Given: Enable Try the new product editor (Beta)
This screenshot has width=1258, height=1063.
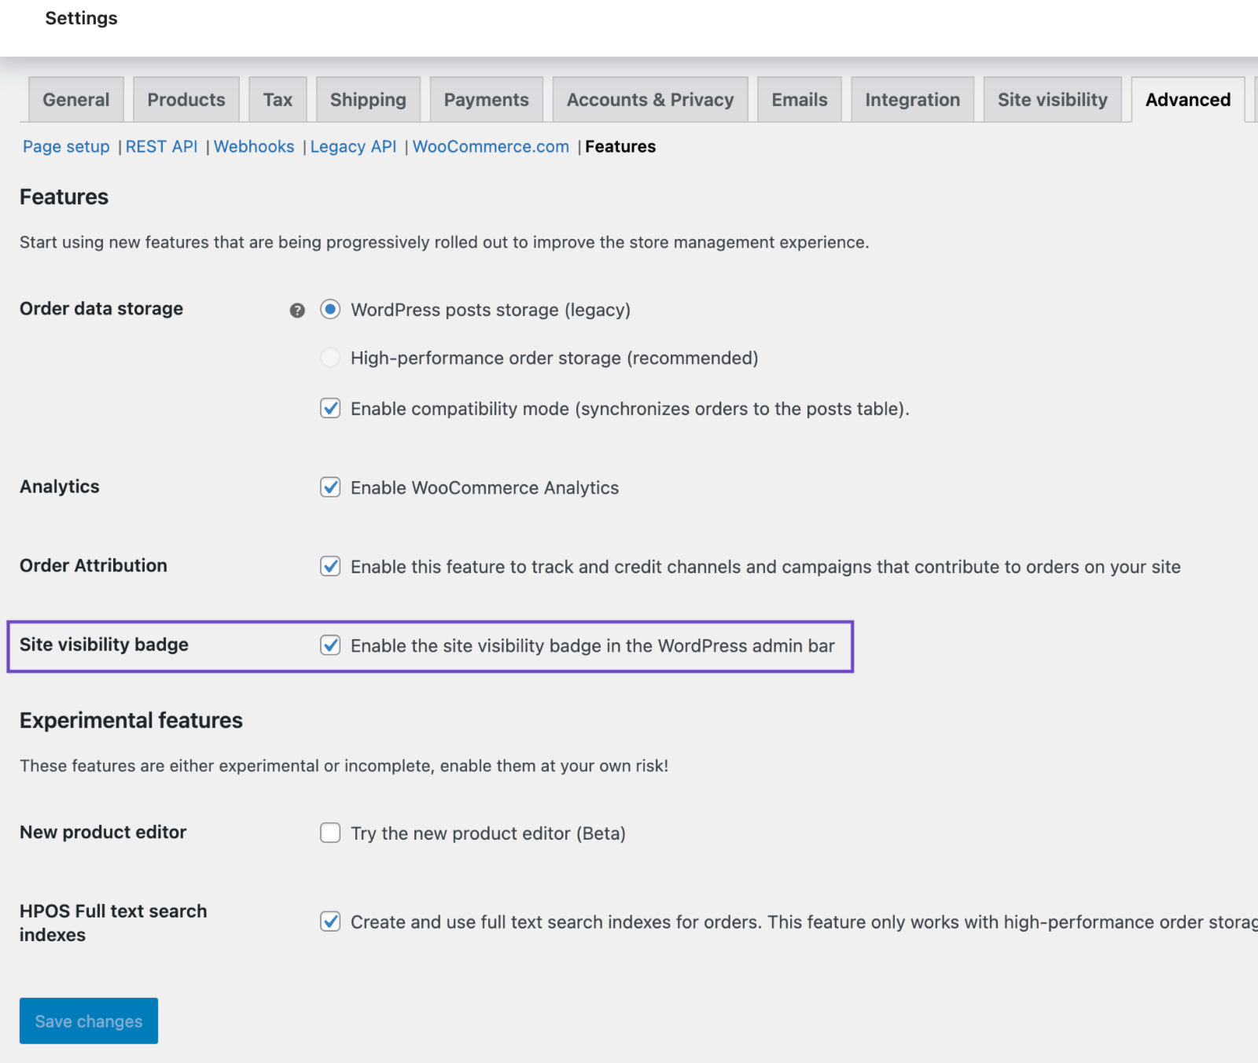Looking at the screenshot, I should click(330, 833).
